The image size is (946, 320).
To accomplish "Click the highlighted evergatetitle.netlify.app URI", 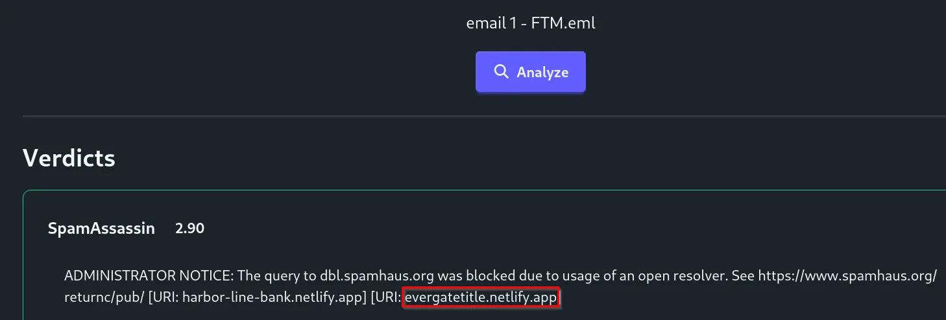I will pos(480,298).
